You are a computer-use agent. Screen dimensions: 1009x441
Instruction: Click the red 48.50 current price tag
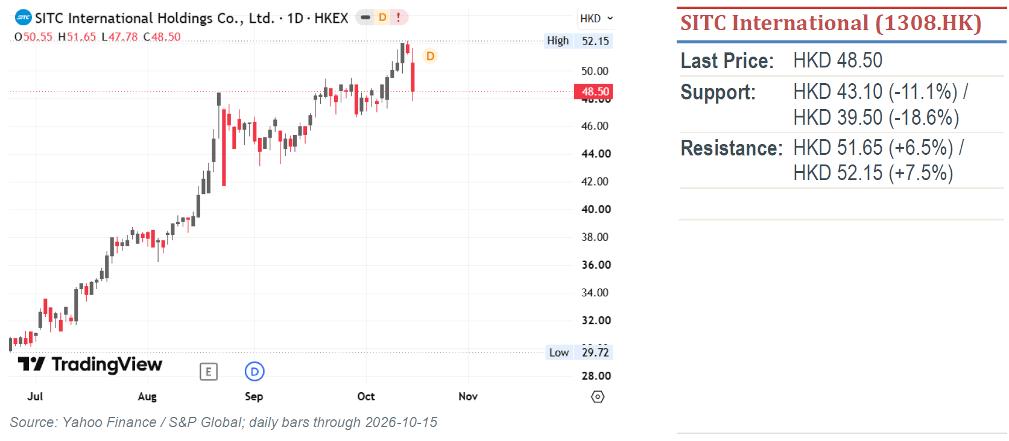click(594, 92)
